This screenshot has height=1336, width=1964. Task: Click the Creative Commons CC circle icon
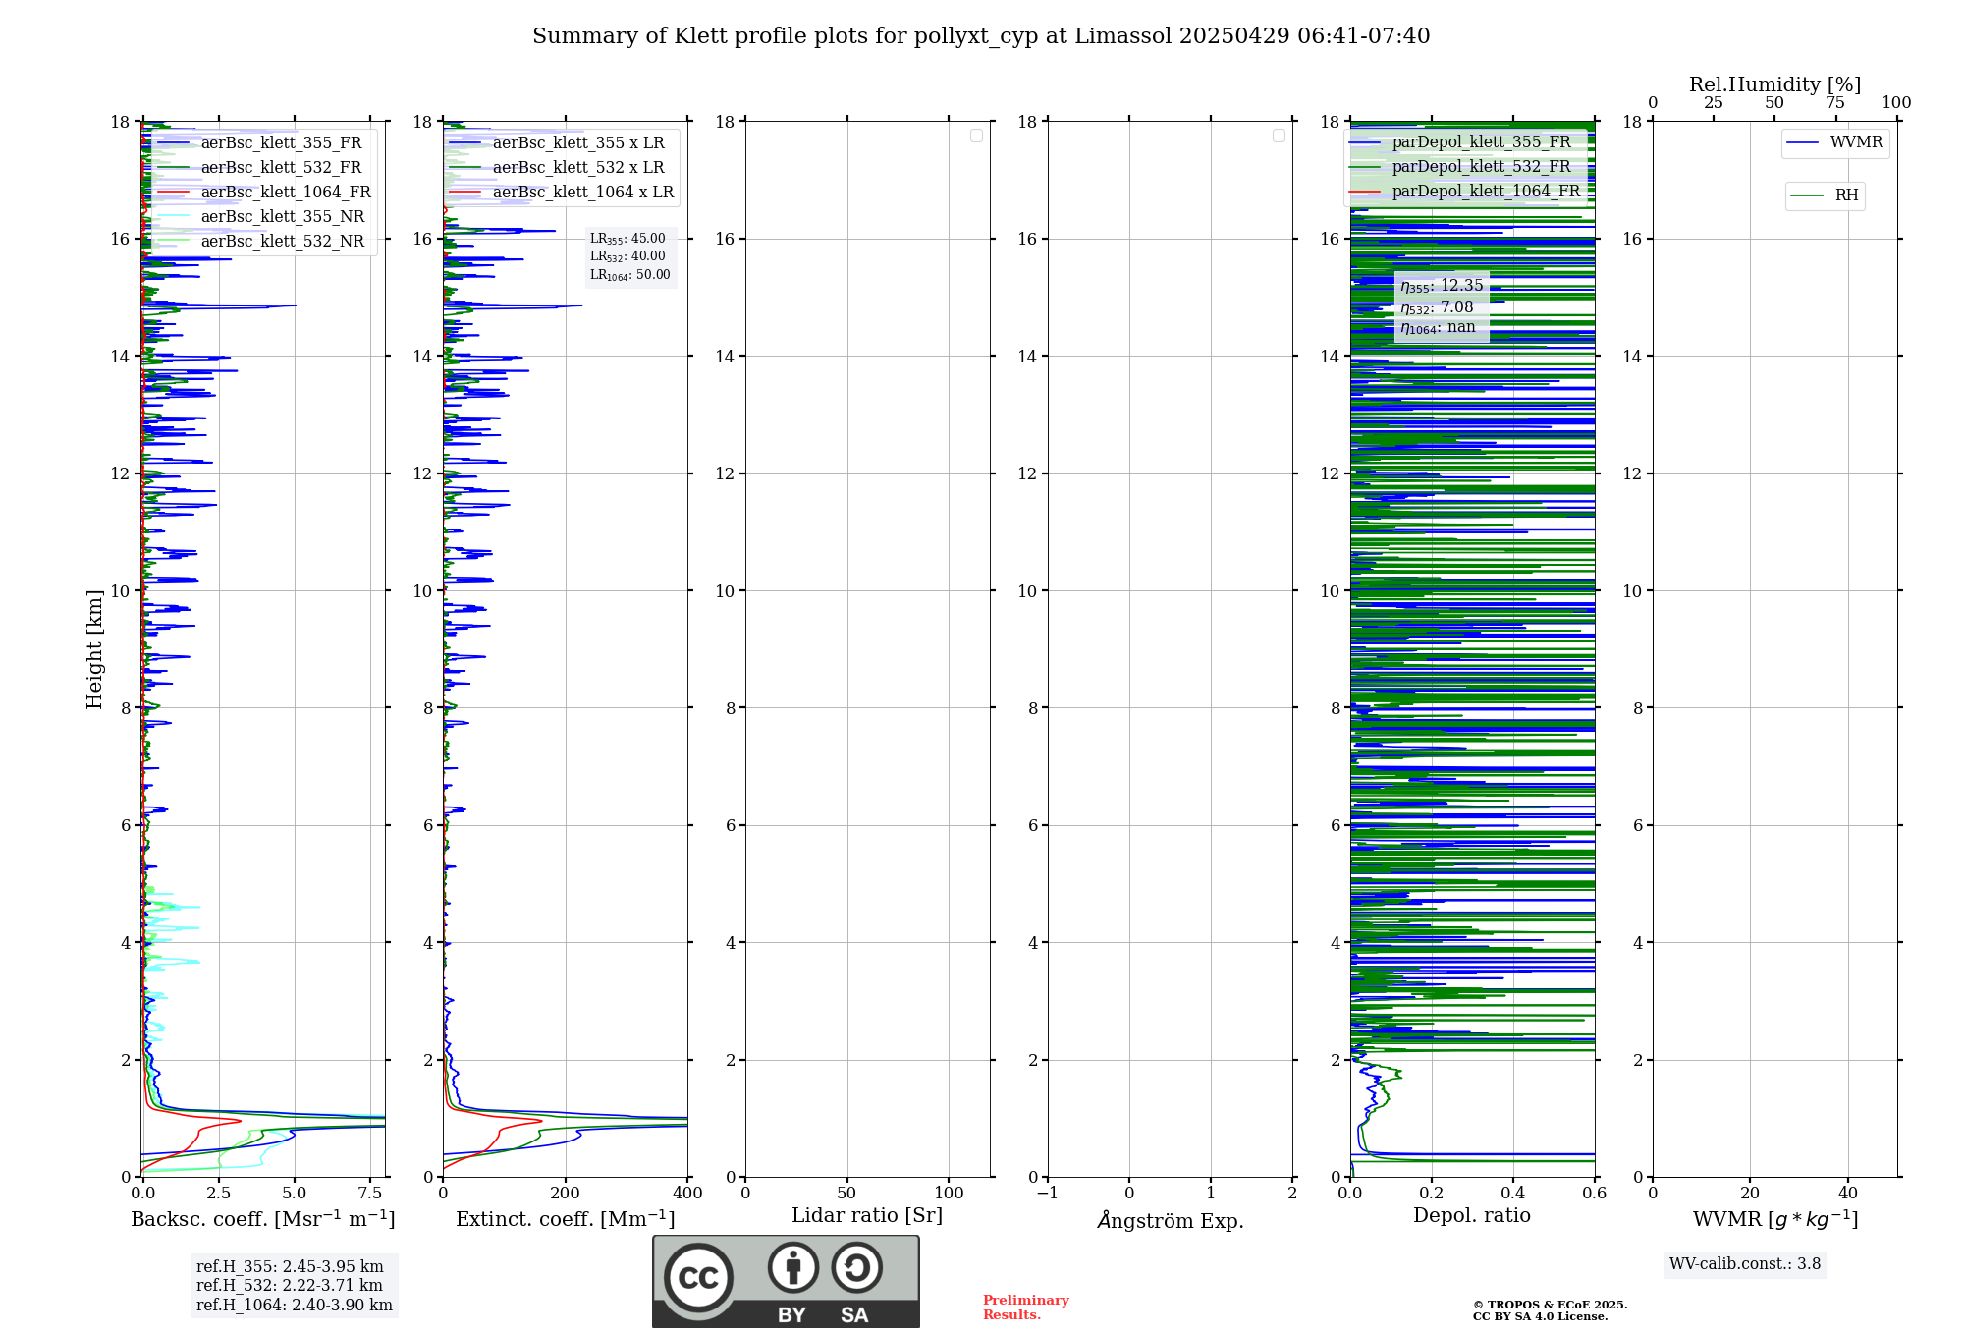pos(698,1277)
